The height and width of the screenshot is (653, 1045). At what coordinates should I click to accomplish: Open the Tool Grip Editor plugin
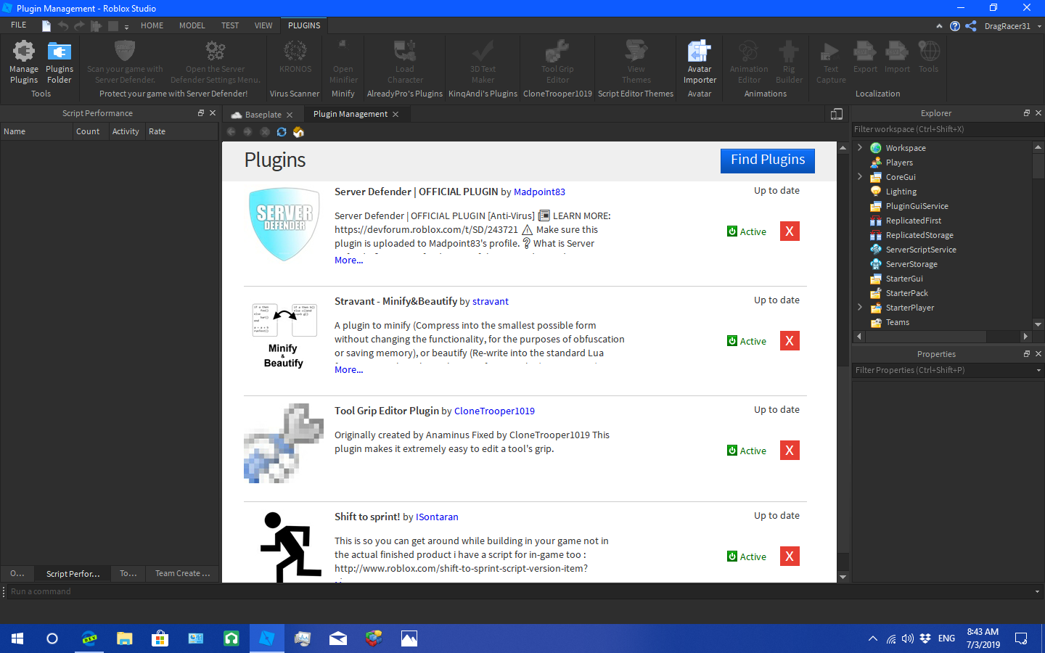coord(557,62)
